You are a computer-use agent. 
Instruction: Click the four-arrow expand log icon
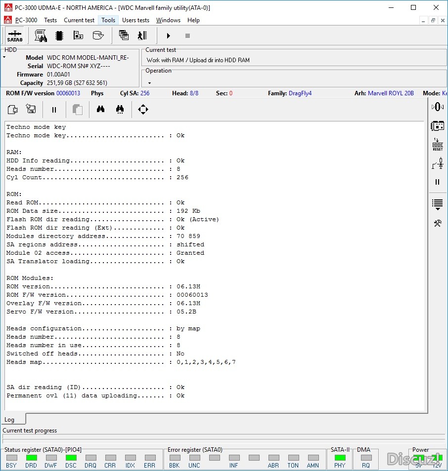pos(143,110)
